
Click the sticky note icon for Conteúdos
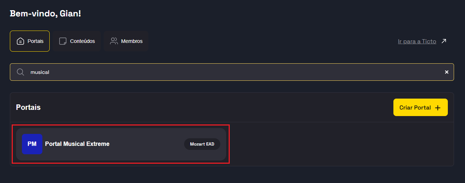(x=63, y=41)
